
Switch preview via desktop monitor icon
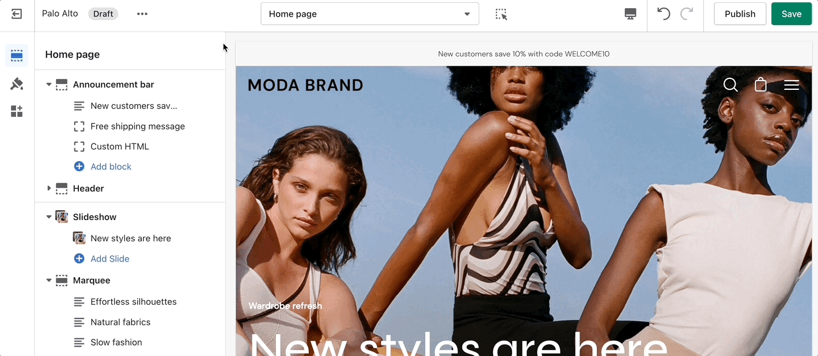[x=630, y=14]
